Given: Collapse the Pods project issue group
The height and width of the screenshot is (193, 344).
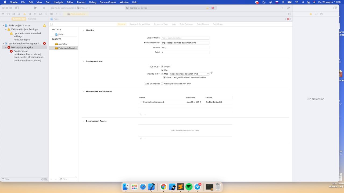Looking at the screenshot, I should tap(3, 25).
